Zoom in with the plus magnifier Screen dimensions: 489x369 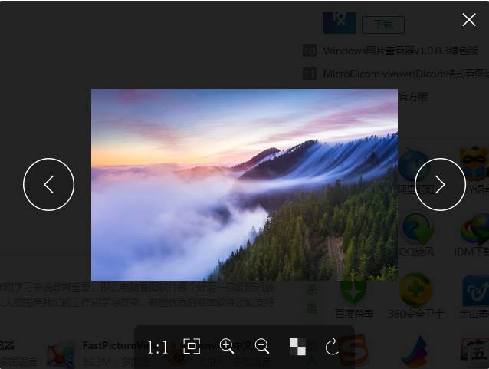[x=227, y=346]
